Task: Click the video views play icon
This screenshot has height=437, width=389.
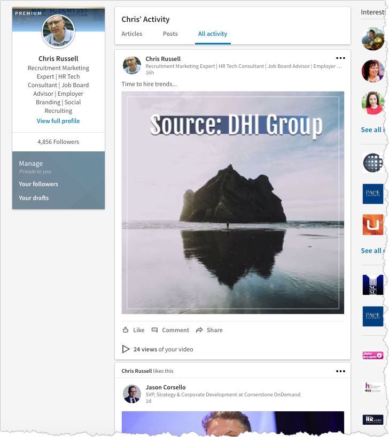Action: (x=126, y=349)
